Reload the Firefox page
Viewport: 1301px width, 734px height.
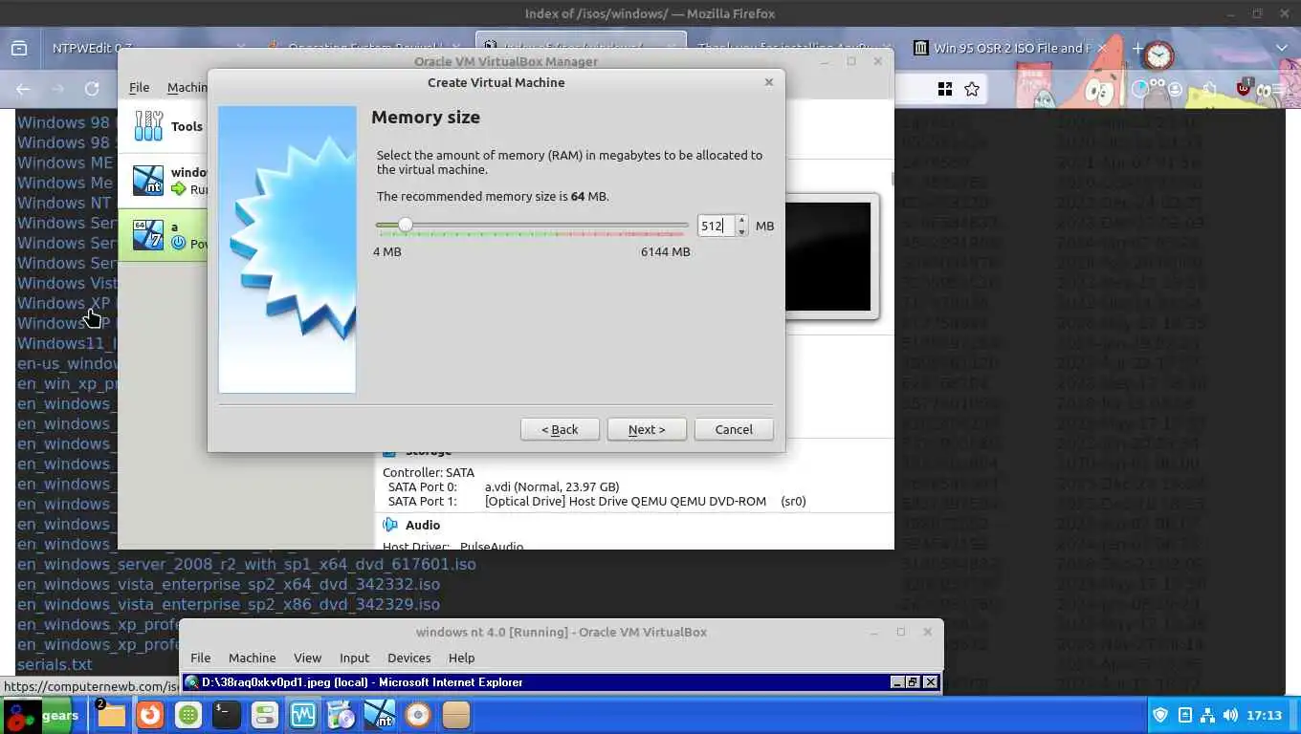point(92,89)
